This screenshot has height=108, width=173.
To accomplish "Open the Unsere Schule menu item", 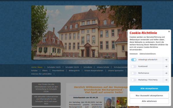I will pos(103,67).
